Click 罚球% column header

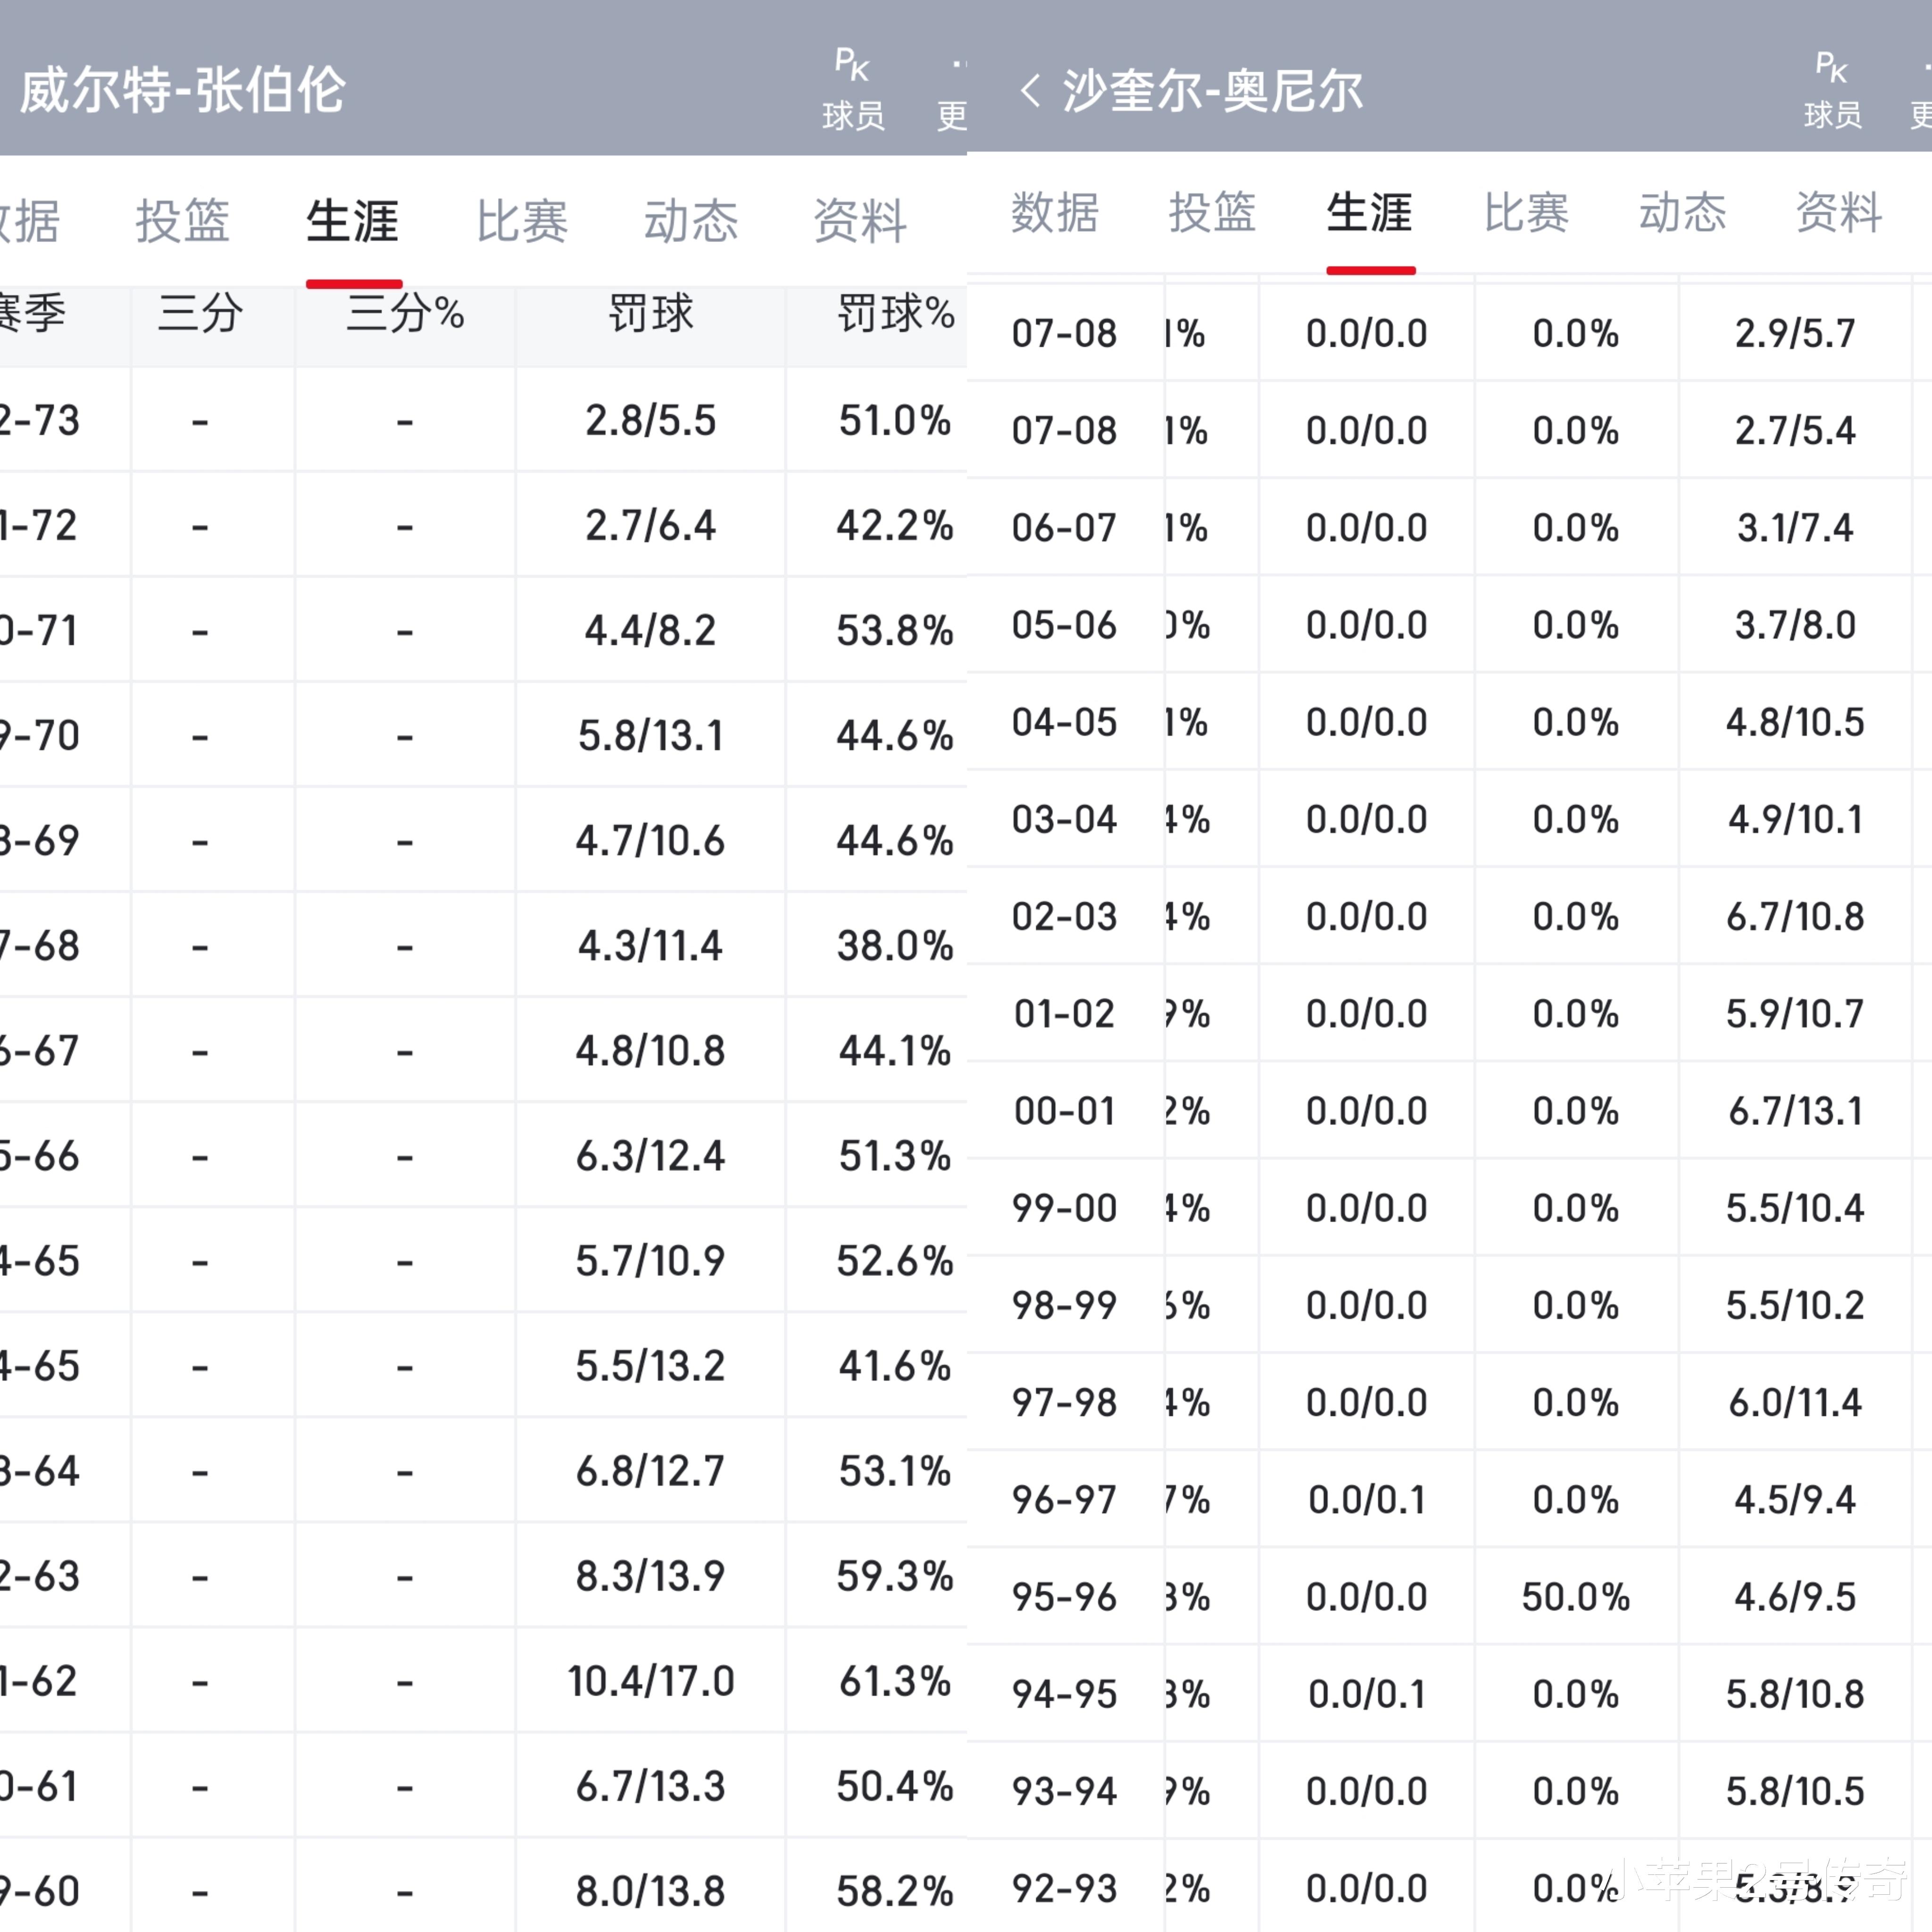[895, 314]
